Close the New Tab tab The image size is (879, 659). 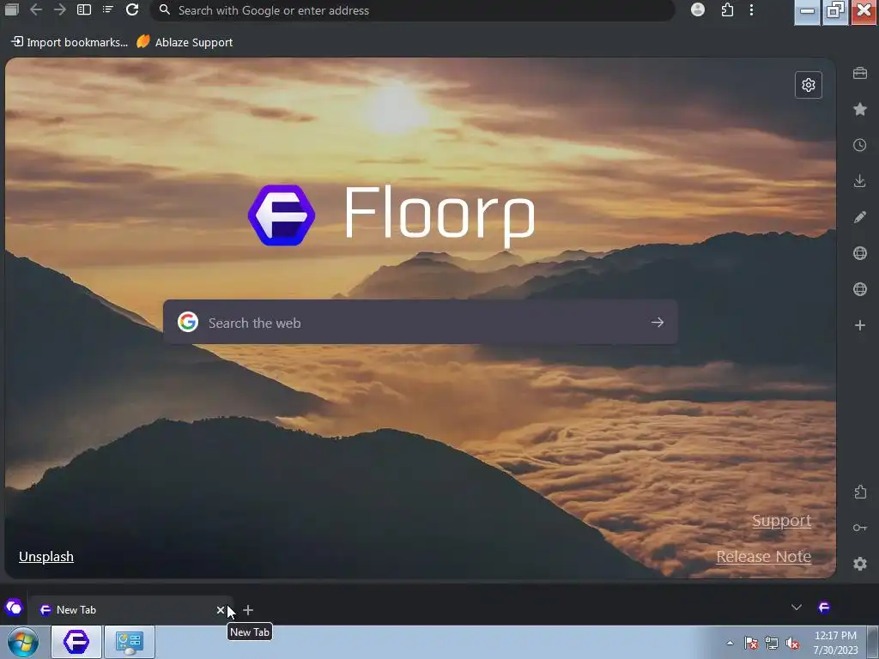(x=221, y=610)
